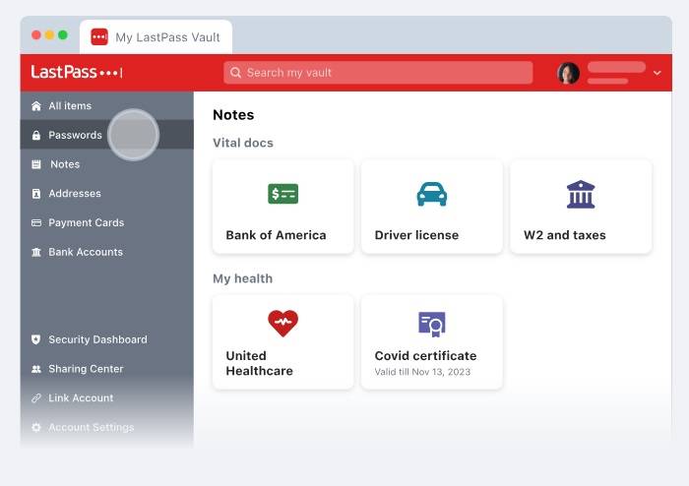Click the notepad icon beside Notes

pyautogui.click(x=36, y=164)
